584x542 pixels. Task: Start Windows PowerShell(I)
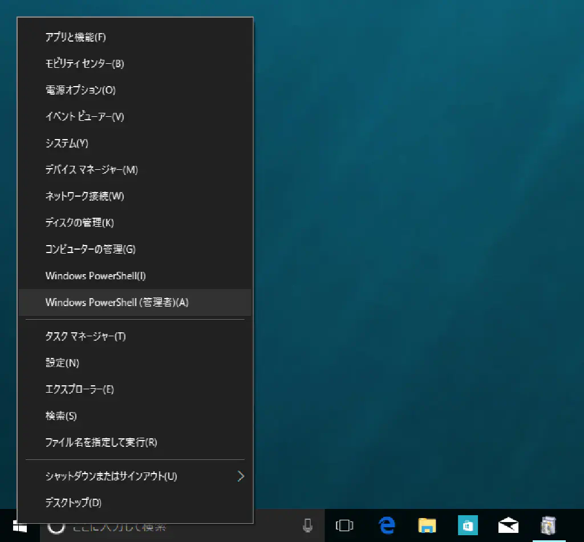pos(135,276)
